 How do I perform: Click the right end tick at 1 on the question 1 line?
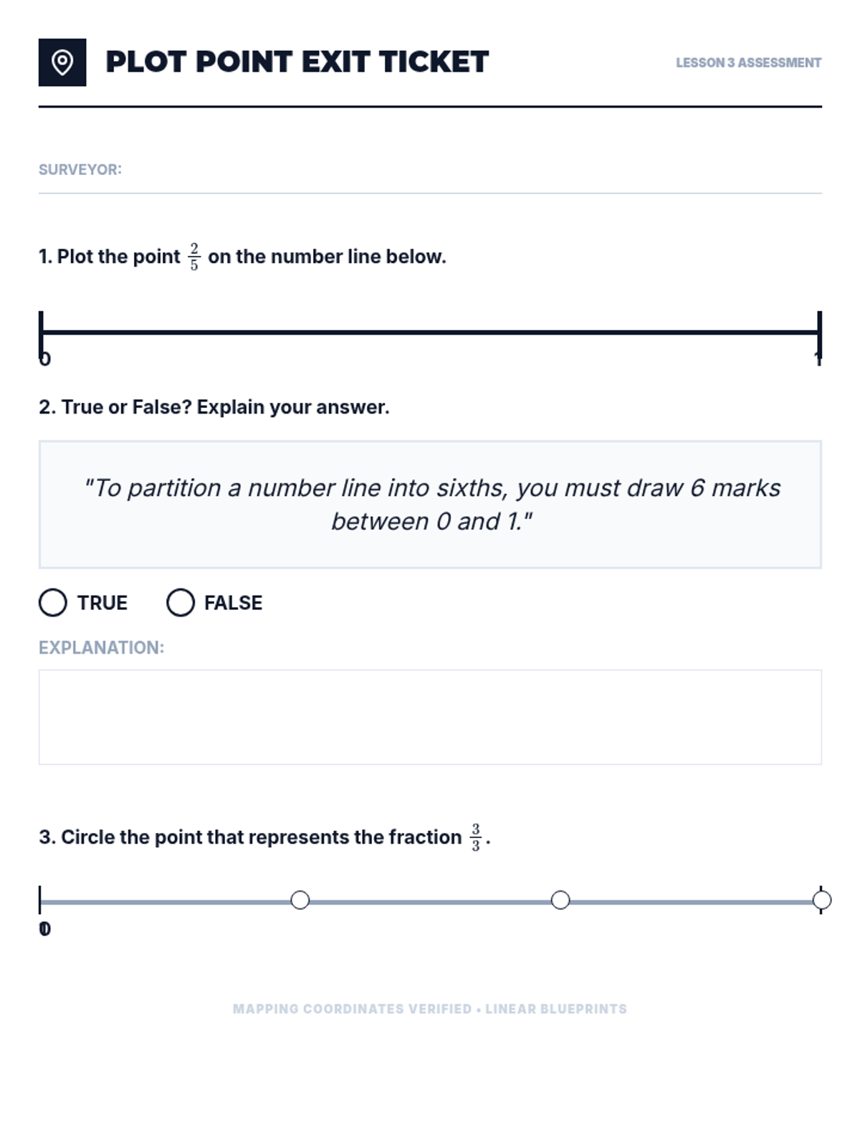point(819,333)
